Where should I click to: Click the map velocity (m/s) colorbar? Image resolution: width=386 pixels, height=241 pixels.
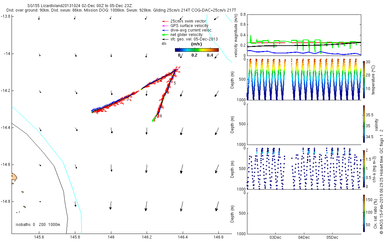(x=197, y=50)
